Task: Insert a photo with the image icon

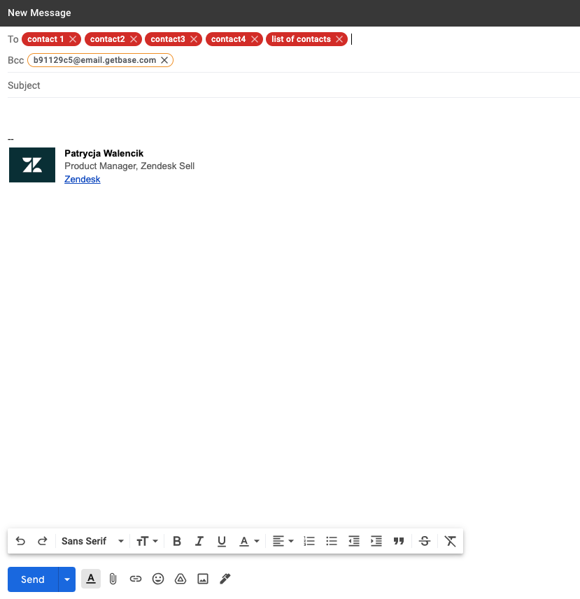Action: (x=203, y=579)
